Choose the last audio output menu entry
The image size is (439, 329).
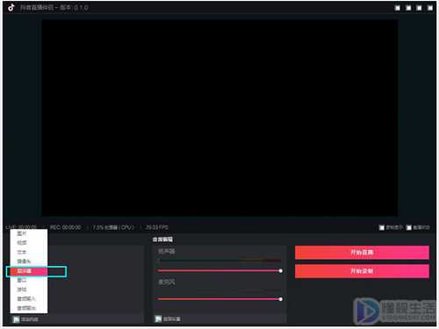(29, 308)
